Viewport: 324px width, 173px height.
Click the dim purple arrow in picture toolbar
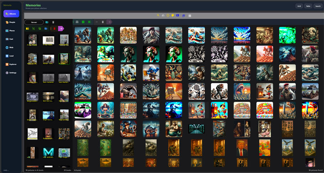coord(109,22)
